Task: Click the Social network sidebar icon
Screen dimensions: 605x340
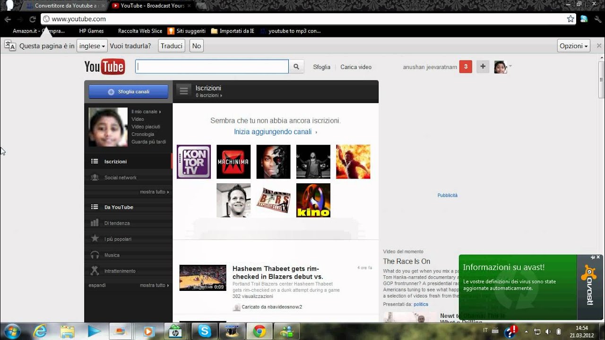Action: point(95,178)
